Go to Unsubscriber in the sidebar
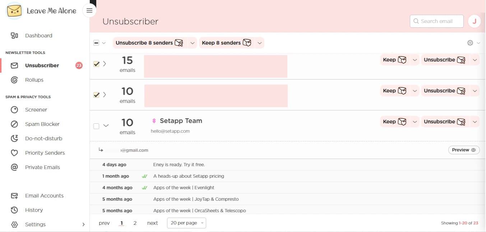Screen dimensions: 486x232 tap(42, 65)
